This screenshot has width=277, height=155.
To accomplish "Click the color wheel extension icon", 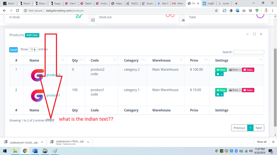I will 231,10.
